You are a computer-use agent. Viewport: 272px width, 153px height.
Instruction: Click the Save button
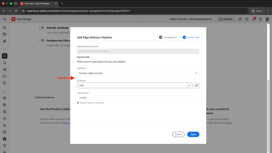click(x=193, y=134)
